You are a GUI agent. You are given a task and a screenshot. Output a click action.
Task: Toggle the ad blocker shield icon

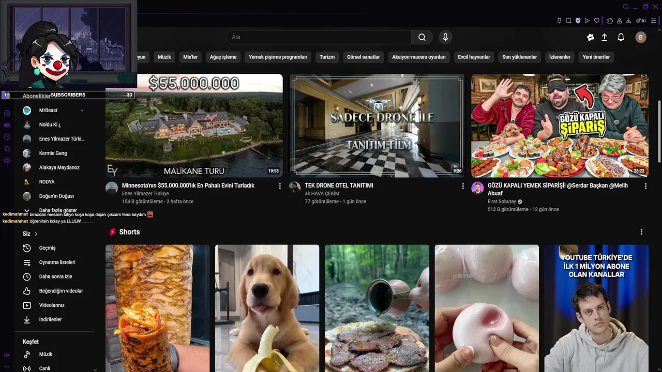coord(578,21)
